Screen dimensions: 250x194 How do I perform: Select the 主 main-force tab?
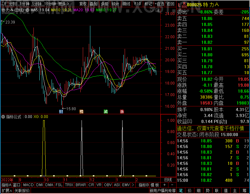click(x=235, y=191)
